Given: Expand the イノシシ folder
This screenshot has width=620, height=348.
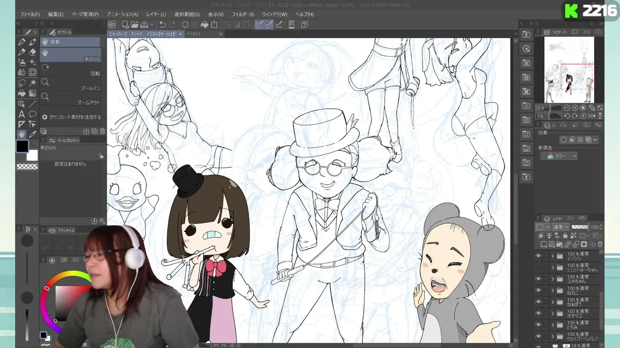Looking at the screenshot, I should tap(553, 256).
